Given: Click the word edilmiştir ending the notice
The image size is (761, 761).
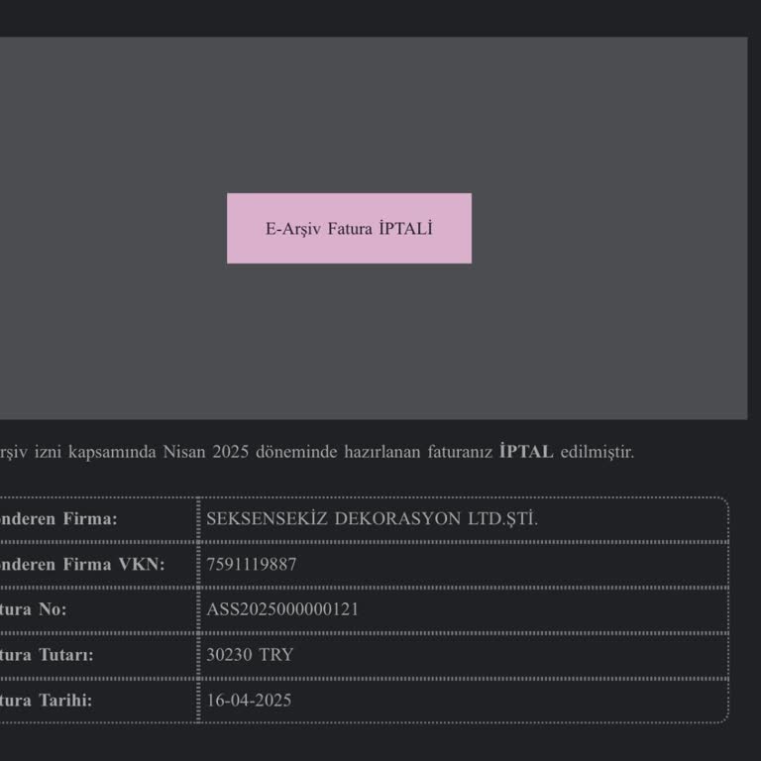Looking at the screenshot, I should point(597,452).
